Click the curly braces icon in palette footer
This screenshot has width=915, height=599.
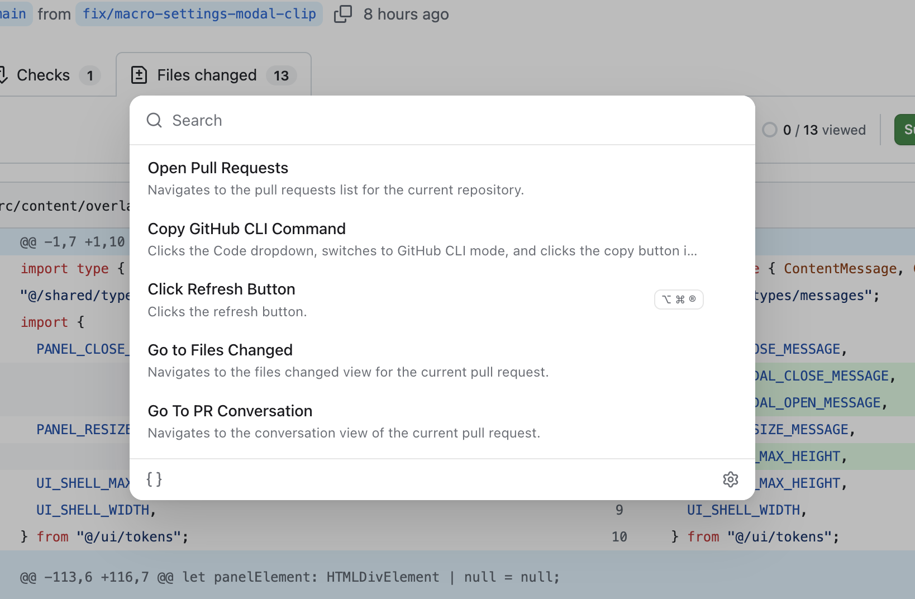154,479
